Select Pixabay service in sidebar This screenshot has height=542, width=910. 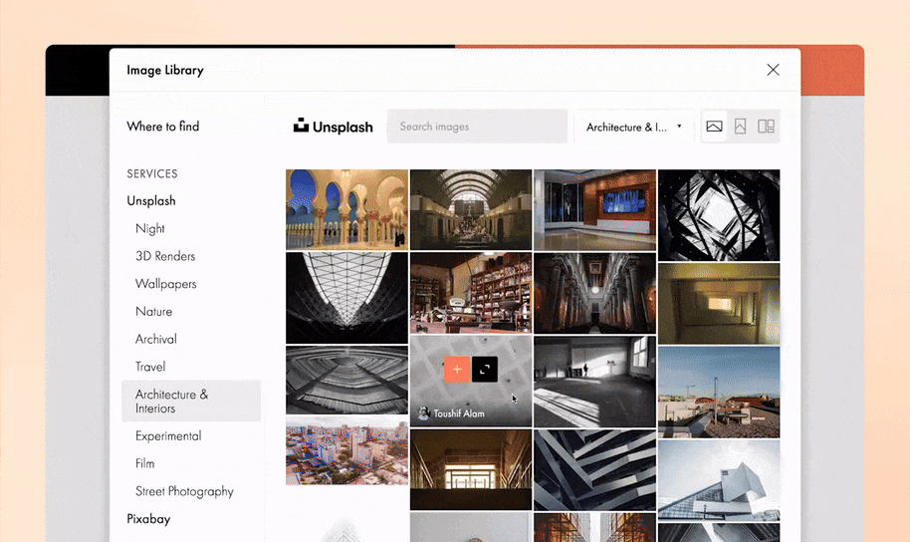148,519
